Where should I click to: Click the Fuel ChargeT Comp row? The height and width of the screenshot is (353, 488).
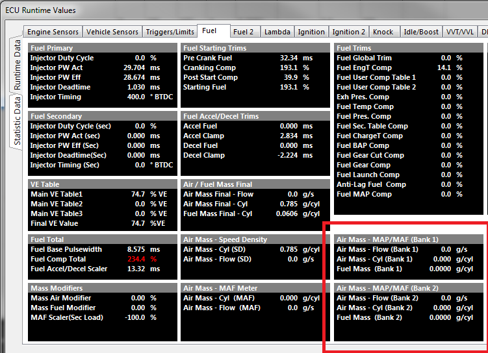click(409, 136)
